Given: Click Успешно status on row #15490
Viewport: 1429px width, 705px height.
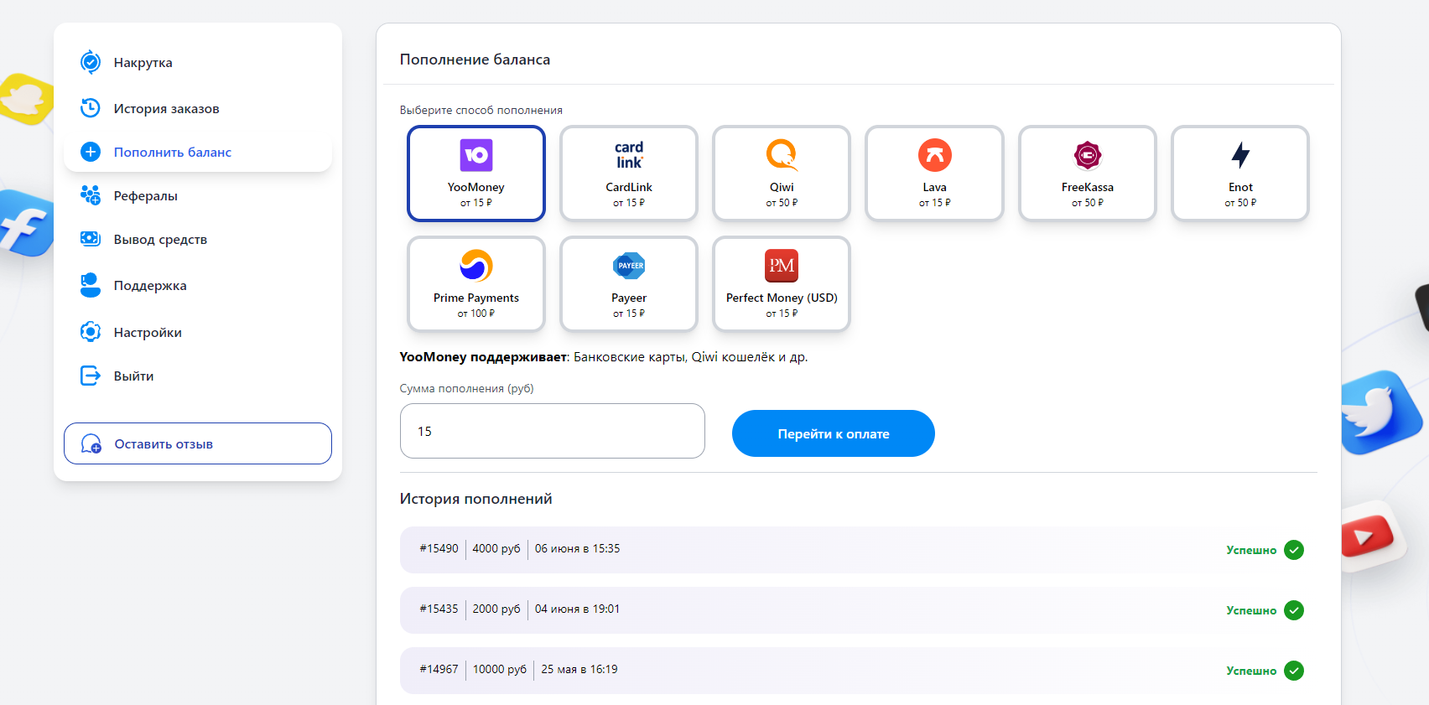Looking at the screenshot, I should point(1251,550).
